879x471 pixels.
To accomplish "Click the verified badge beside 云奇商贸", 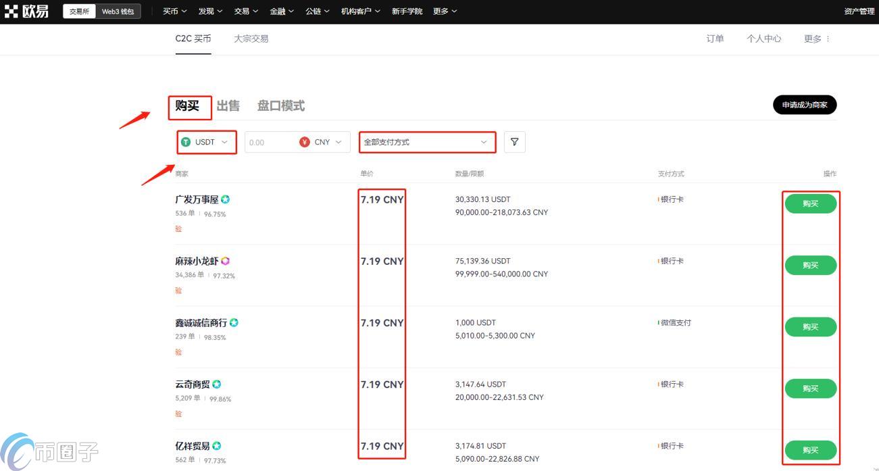I will (216, 384).
